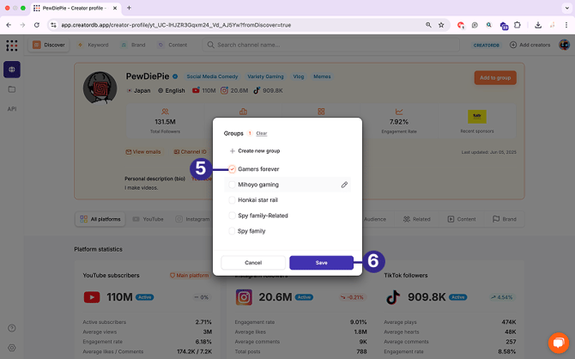This screenshot has width=575, height=359.
Task: Select the Variety Gaming tag
Action: (265, 76)
